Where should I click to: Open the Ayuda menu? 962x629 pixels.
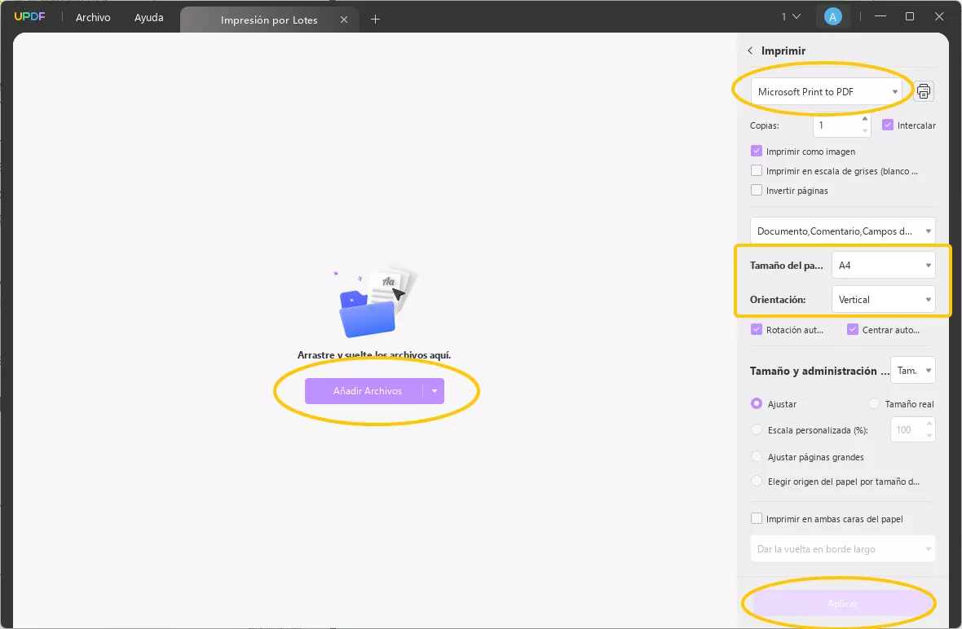149,17
